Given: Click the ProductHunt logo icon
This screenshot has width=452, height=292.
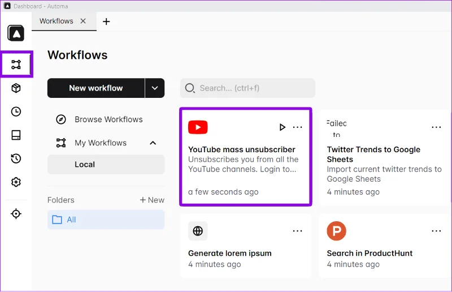Looking at the screenshot, I should click(x=336, y=231).
